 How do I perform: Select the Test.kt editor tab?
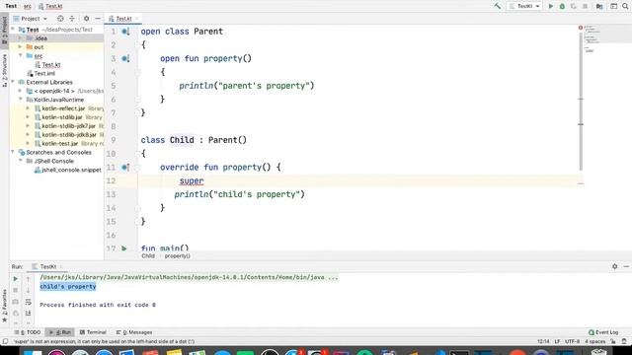click(122, 19)
